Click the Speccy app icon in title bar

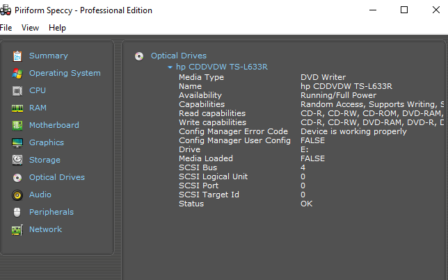pyautogui.click(x=6, y=10)
